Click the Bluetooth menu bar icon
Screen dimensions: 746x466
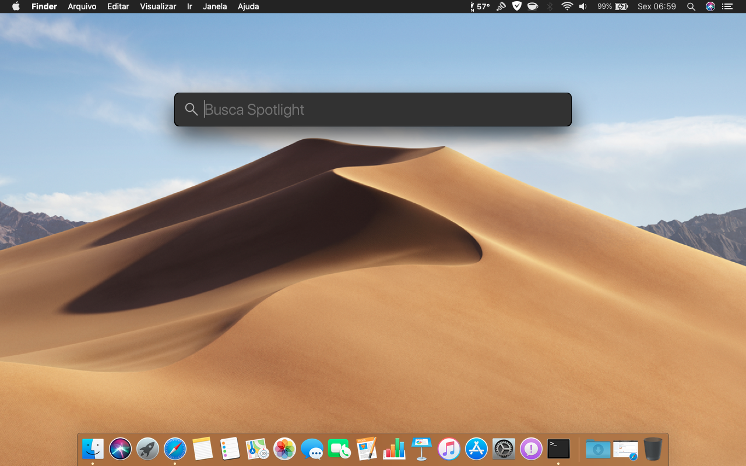click(550, 6)
